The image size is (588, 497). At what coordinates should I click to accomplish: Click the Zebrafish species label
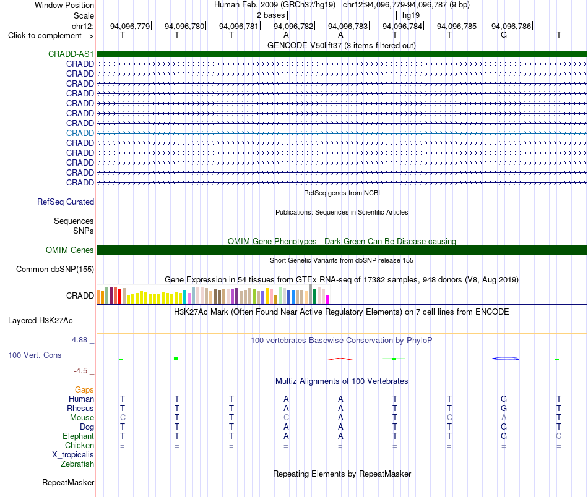[x=77, y=464]
